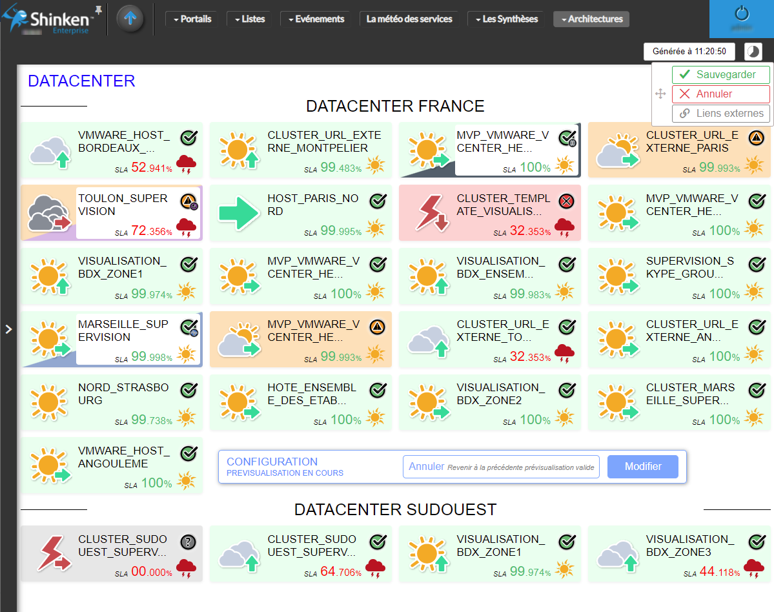Click the green arrow icon of HOST_PARIS_NORD

click(238, 214)
